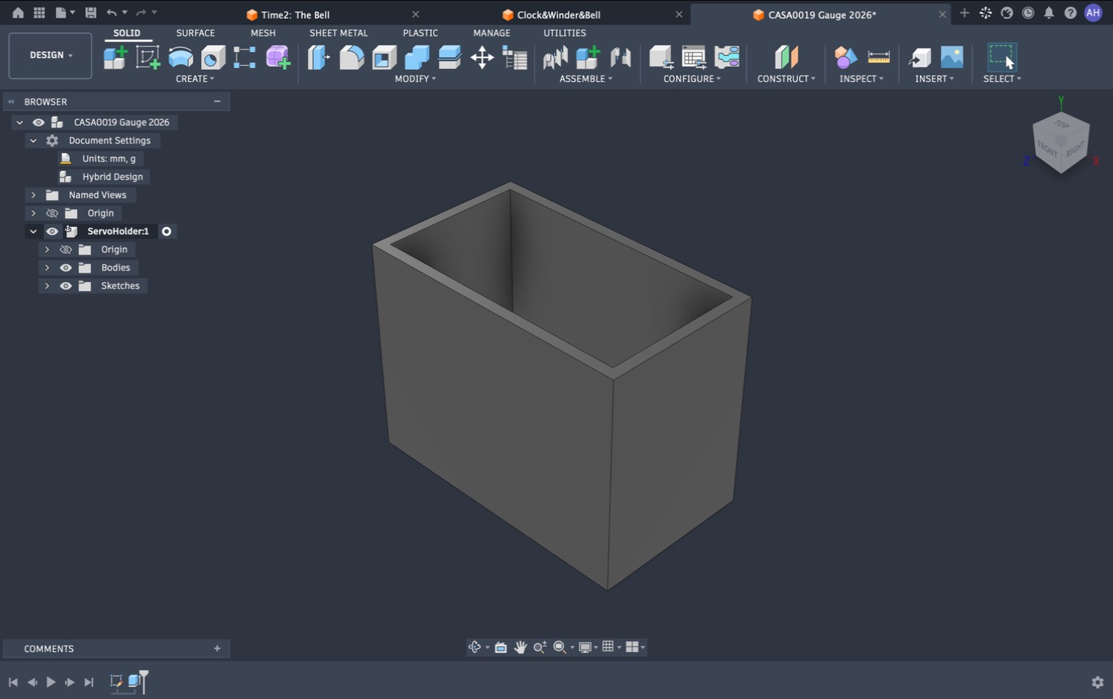
Task: Switch to the SHEET METAL tab
Action: tap(338, 33)
